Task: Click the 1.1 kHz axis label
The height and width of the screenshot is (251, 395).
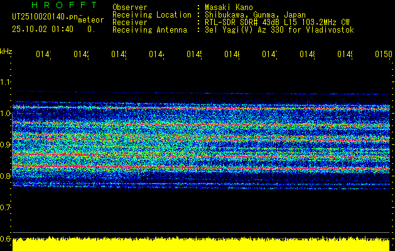Action: click(x=5, y=82)
